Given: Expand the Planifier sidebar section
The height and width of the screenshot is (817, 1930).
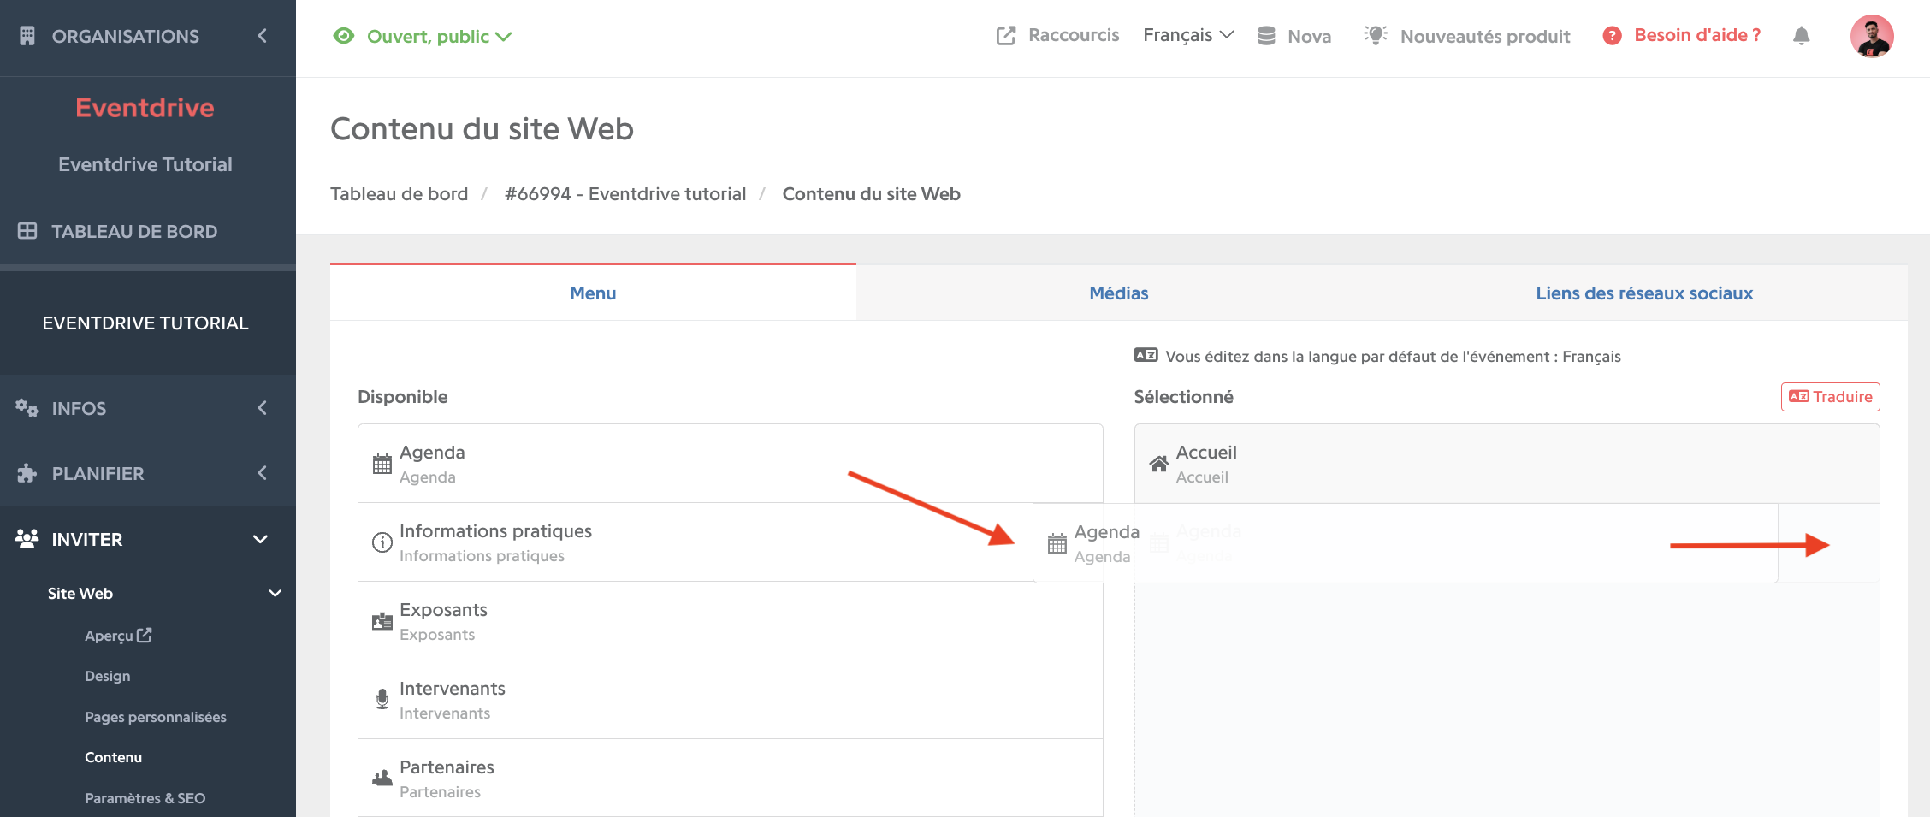Looking at the screenshot, I should (148, 473).
